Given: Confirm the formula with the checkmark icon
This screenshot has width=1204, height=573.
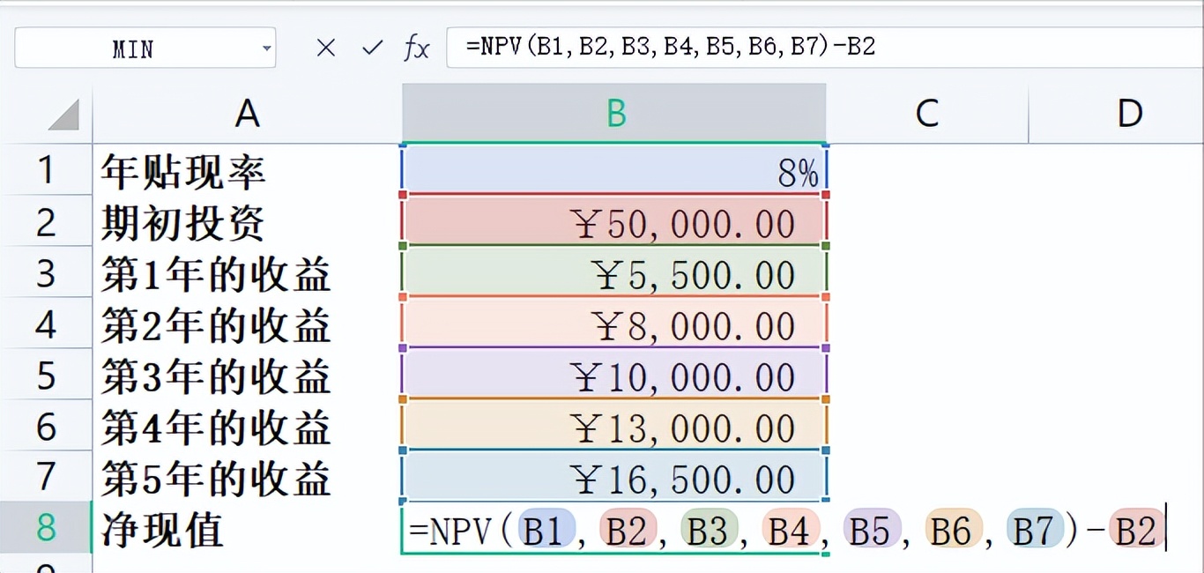Looking at the screenshot, I should tap(372, 47).
